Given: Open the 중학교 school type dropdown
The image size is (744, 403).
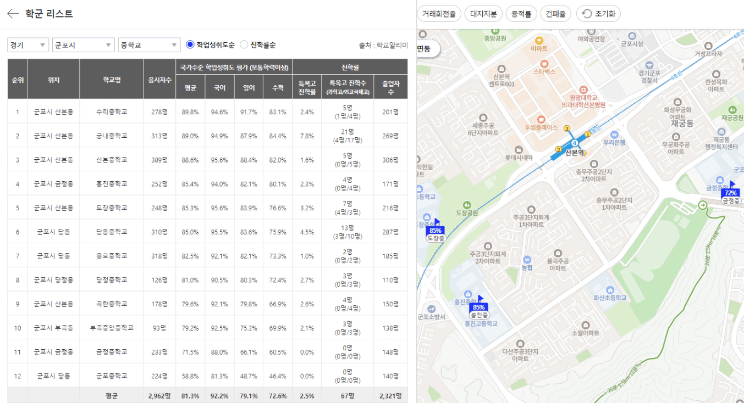Looking at the screenshot, I should tap(149, 45).
